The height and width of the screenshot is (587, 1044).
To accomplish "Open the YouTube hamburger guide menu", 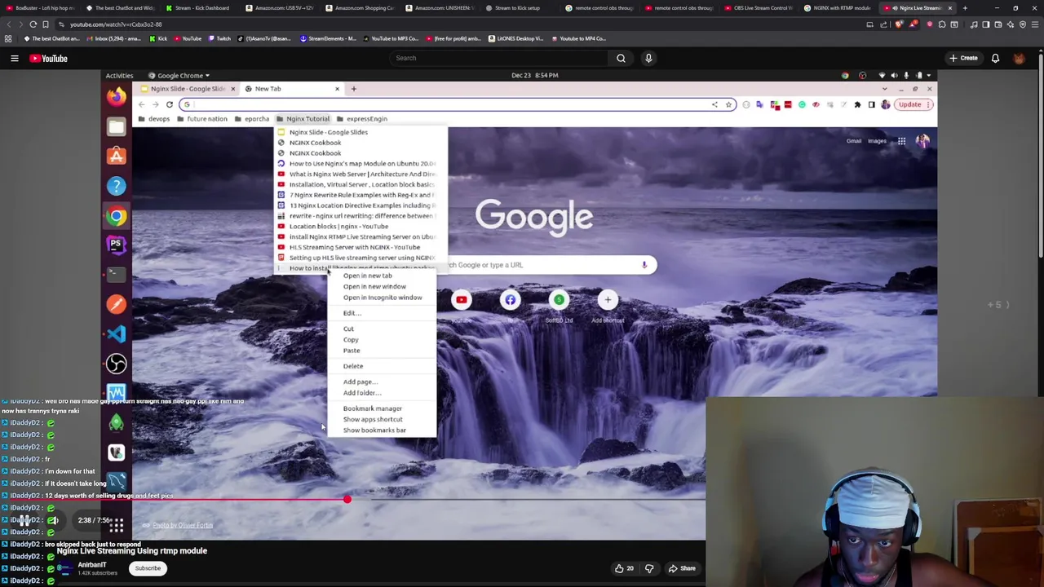I will [14, 58].
